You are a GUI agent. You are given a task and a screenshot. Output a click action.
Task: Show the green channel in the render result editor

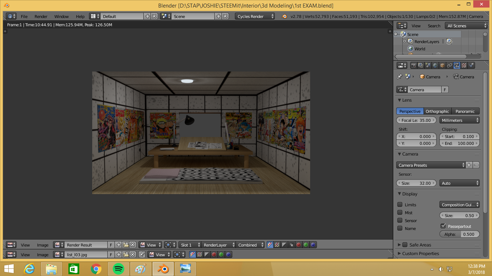tap(306, 245)
